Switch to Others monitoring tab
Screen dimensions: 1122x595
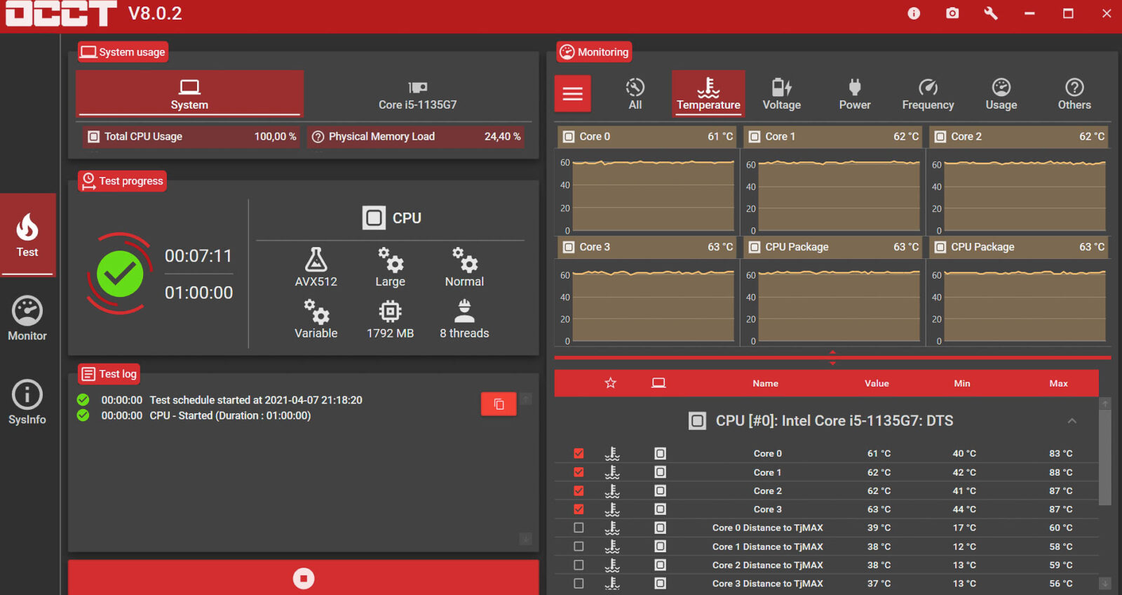tap(1074, 94)
